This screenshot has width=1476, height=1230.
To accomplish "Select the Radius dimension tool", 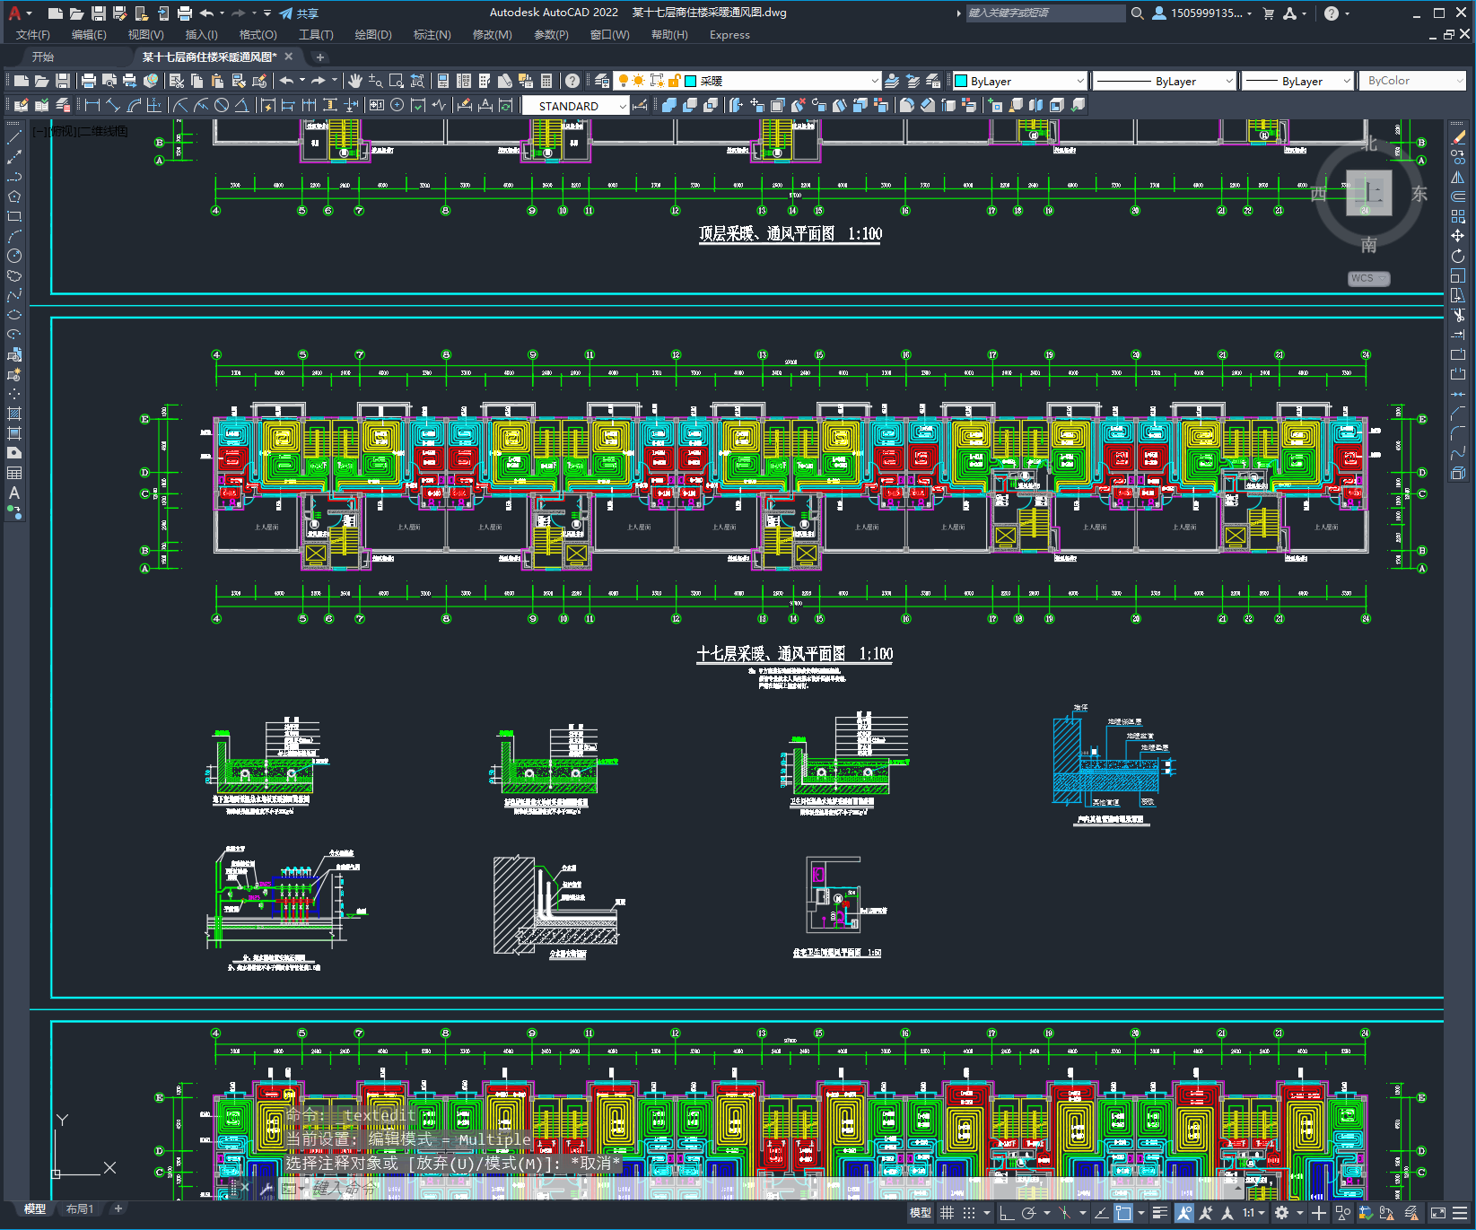I will pos(180,105).
